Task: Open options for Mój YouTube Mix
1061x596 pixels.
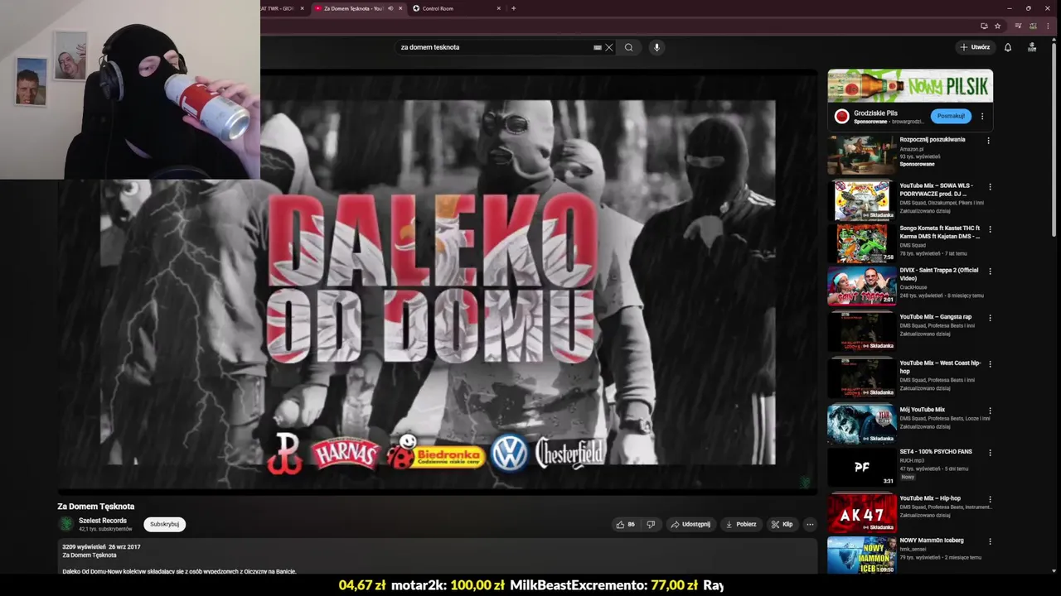Action: 990,411
